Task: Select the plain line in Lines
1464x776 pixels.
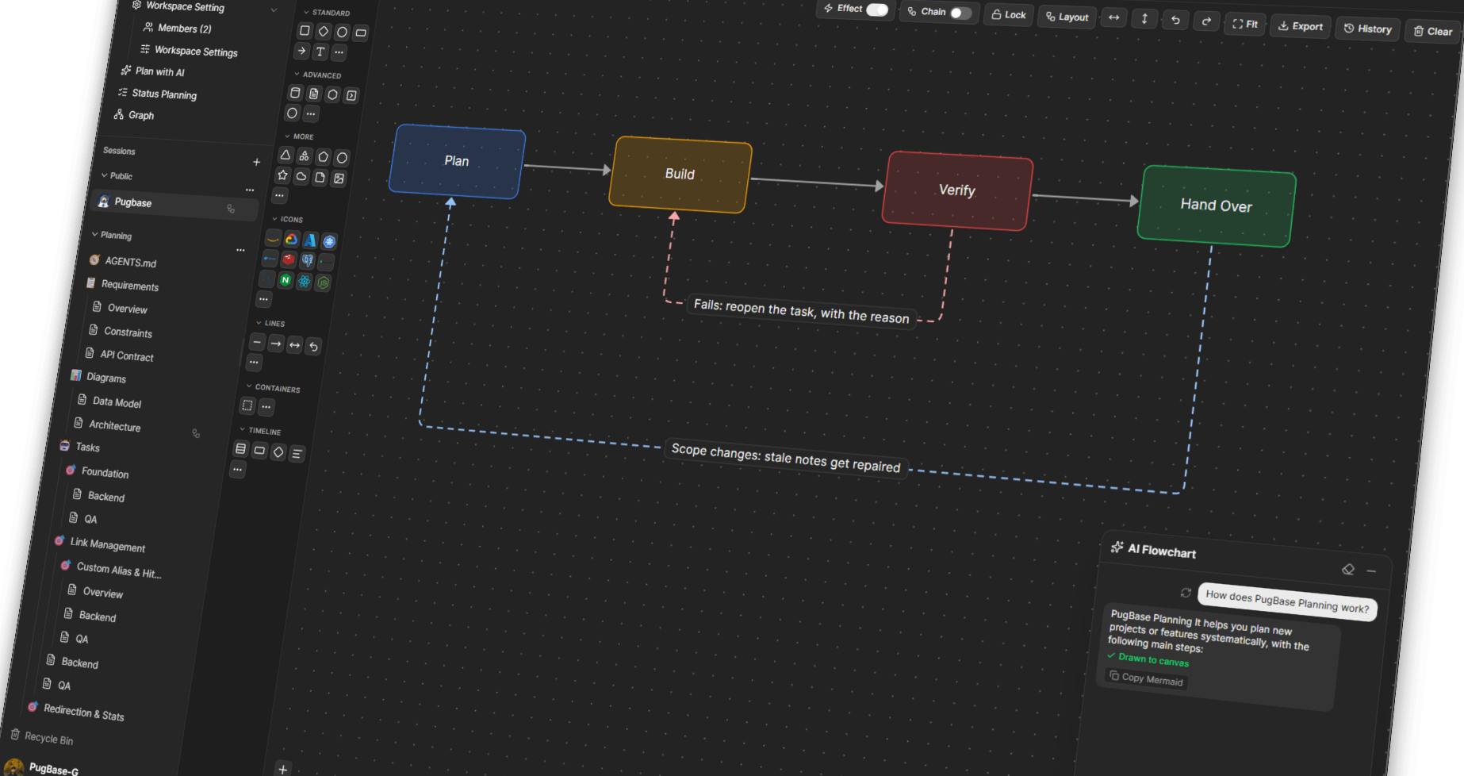Action: coord(257,342)
